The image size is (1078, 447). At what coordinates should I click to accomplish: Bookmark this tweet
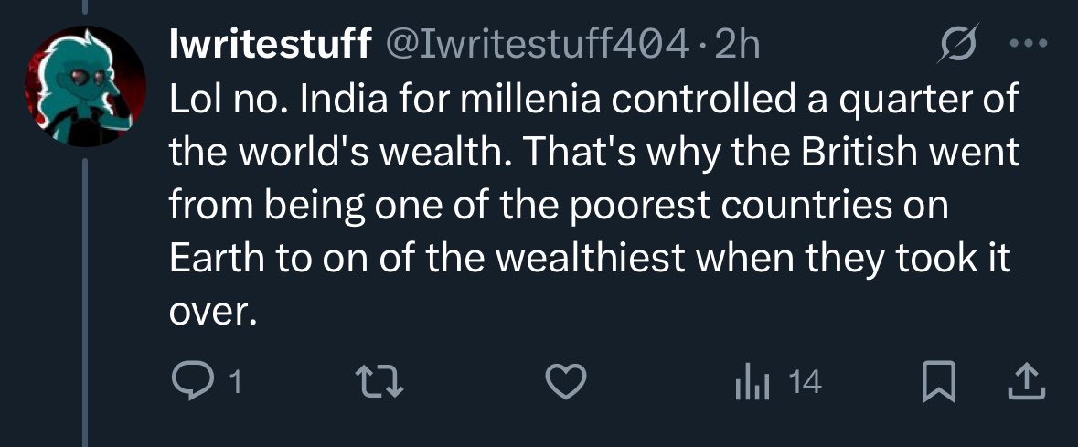pos(939,382)
